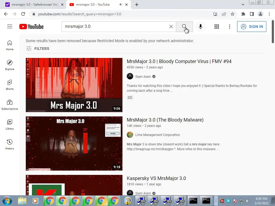Go back with the browser back arrow
Screen dimensions: 275x206
coord(6,14)
